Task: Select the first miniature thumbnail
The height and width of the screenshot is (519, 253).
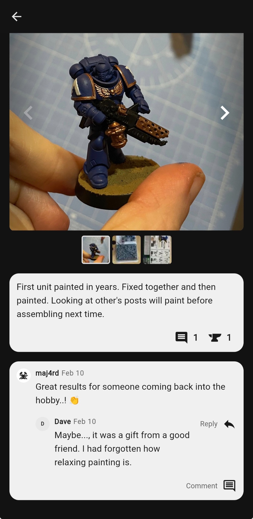Action: 96,250
